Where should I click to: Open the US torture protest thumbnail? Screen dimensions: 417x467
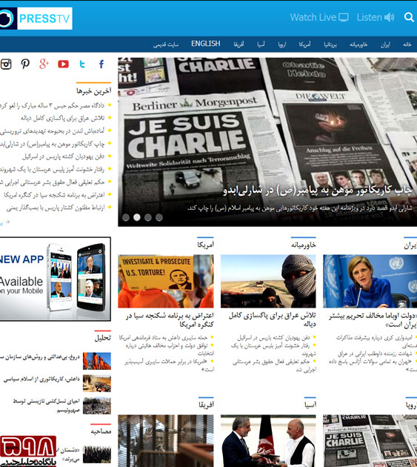click(x=166, y=281)
